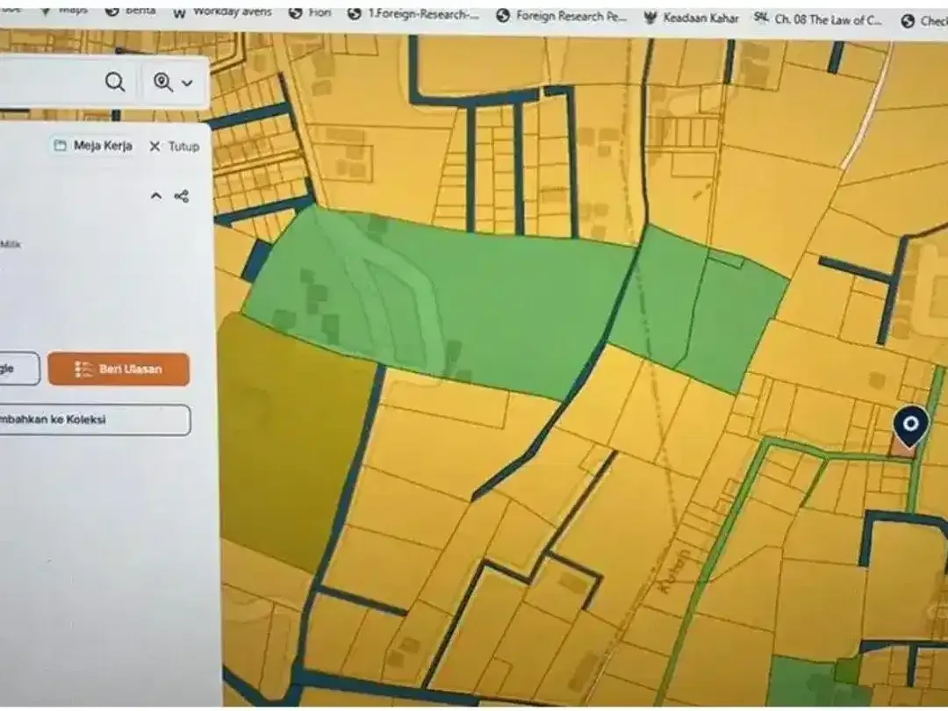The height and width of the screenshot is (711, 948).
Task: Open the location search dropdown
Action: click(174, 83)
